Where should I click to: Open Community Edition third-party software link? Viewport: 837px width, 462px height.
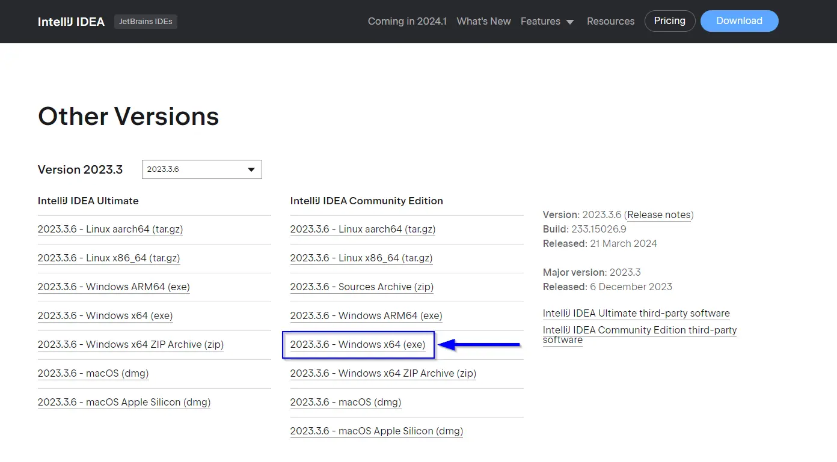point(640,335)
